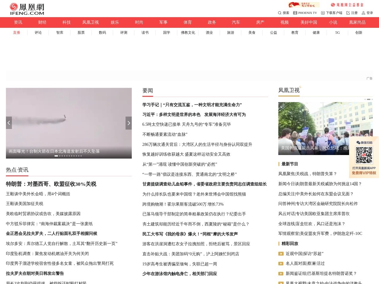Switch to the 直播 tab
379x284 pixels.
coord(17,33)
